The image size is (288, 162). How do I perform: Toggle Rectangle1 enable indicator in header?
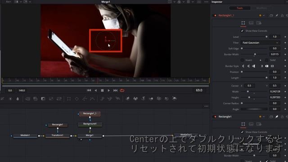tap(215, 117)
